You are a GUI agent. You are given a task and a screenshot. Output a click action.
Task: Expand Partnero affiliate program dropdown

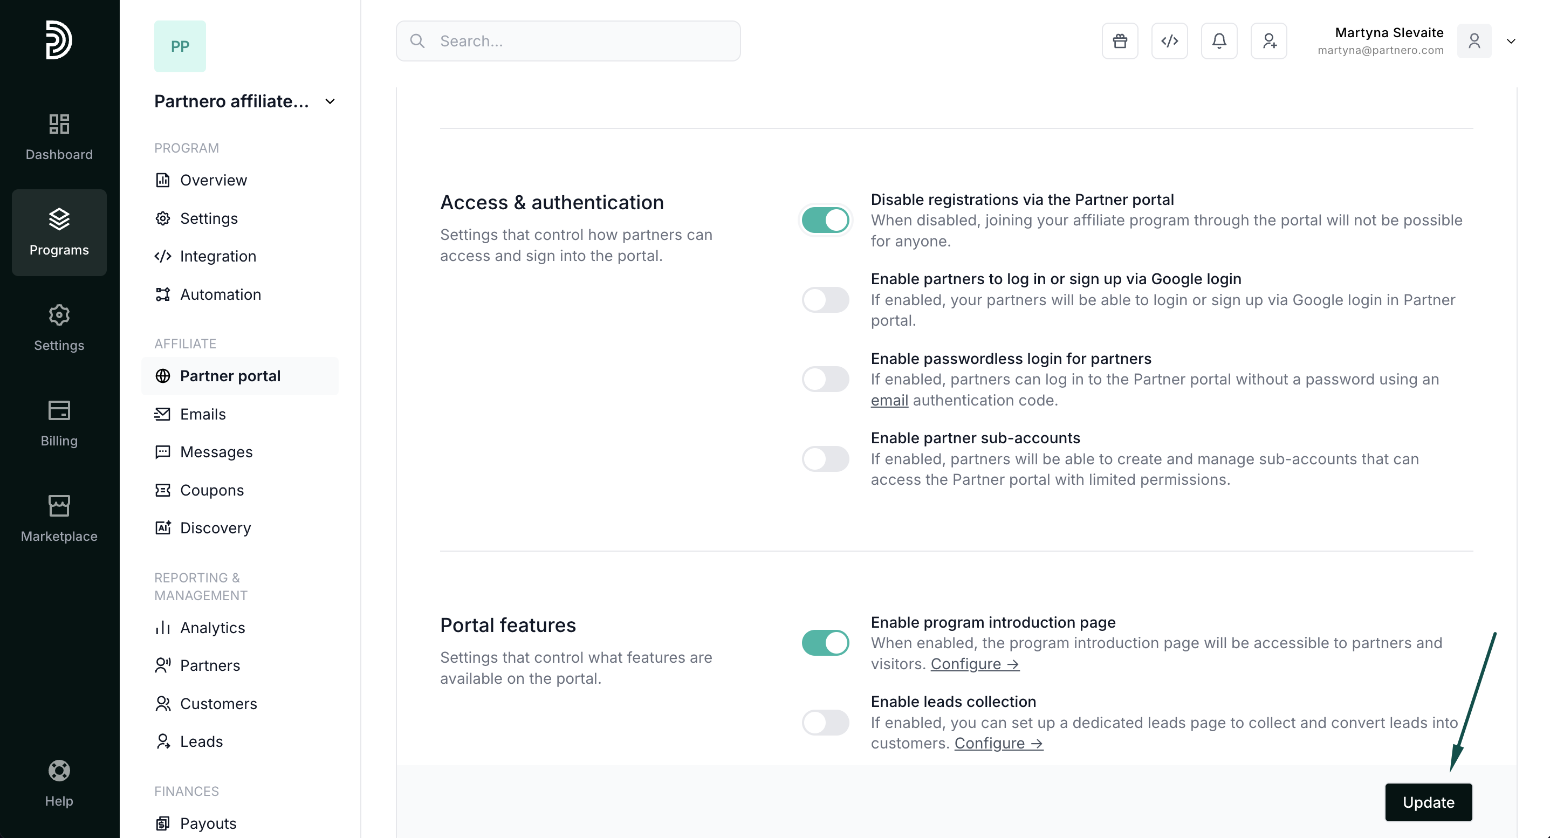click(330, 102)
